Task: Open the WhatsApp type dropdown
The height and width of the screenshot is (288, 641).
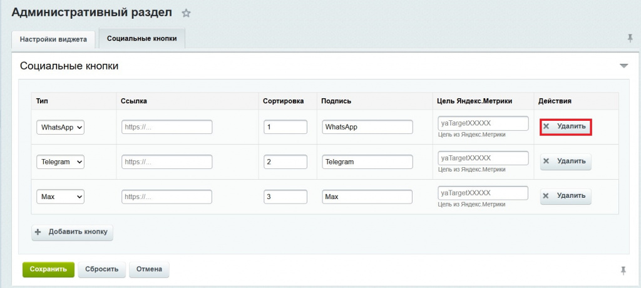Action: click(x=61, y=127)
